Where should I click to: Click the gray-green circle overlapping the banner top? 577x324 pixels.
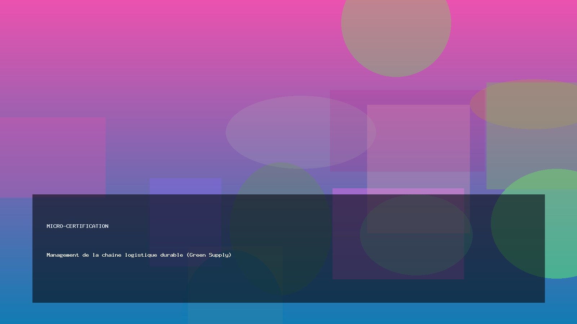pos(281,180)
